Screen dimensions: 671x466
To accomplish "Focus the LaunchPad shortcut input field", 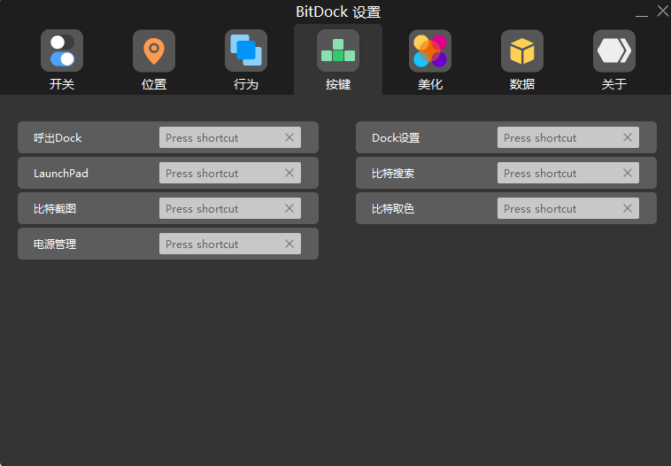I will 230,173.
